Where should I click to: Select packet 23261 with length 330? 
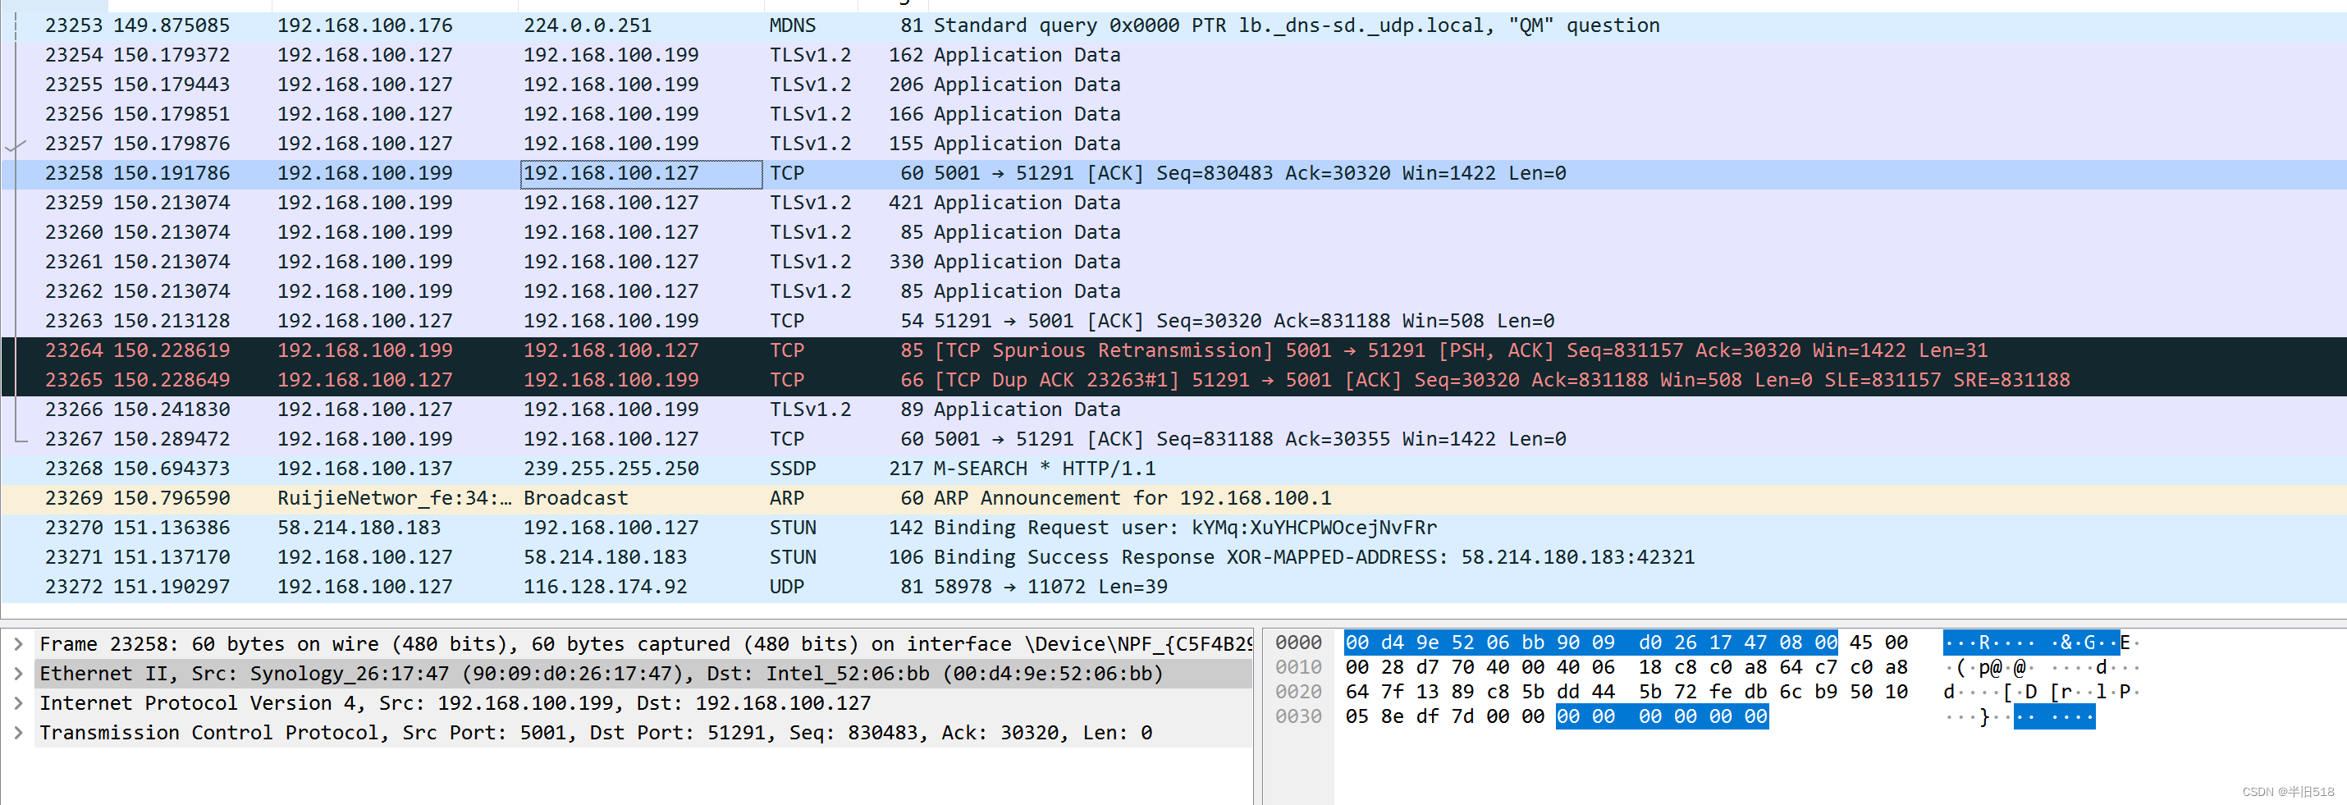click(x=1173, y=263)
